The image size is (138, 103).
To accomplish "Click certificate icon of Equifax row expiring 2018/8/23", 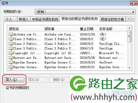I will (x=10, y=63).
